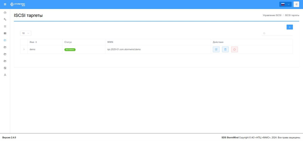Open the three-lines list sidebar icon
This screenshot has height=141, width=303.
[5, 26]
